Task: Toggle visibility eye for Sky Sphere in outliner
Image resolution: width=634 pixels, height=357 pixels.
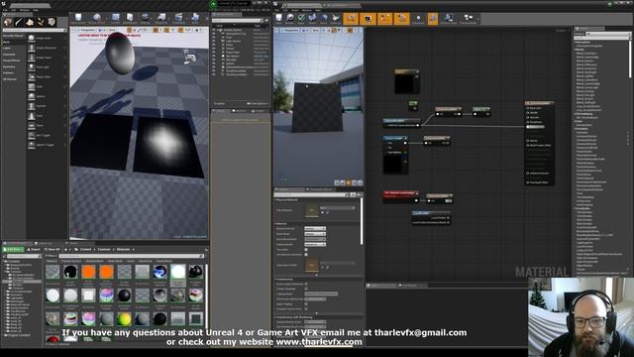Action: pyautogui.click(x=214, y=57)
